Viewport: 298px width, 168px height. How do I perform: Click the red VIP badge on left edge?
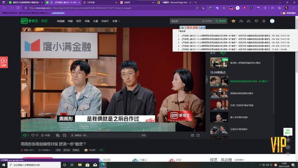click(x=4, y=62)
